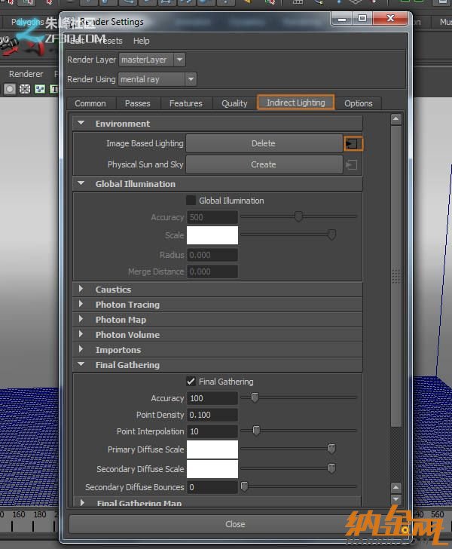Image resolution: width=452 pixels, height=549 pixels.
Task: Uncheck the Final Gathering checkbox
Action: 191,382
